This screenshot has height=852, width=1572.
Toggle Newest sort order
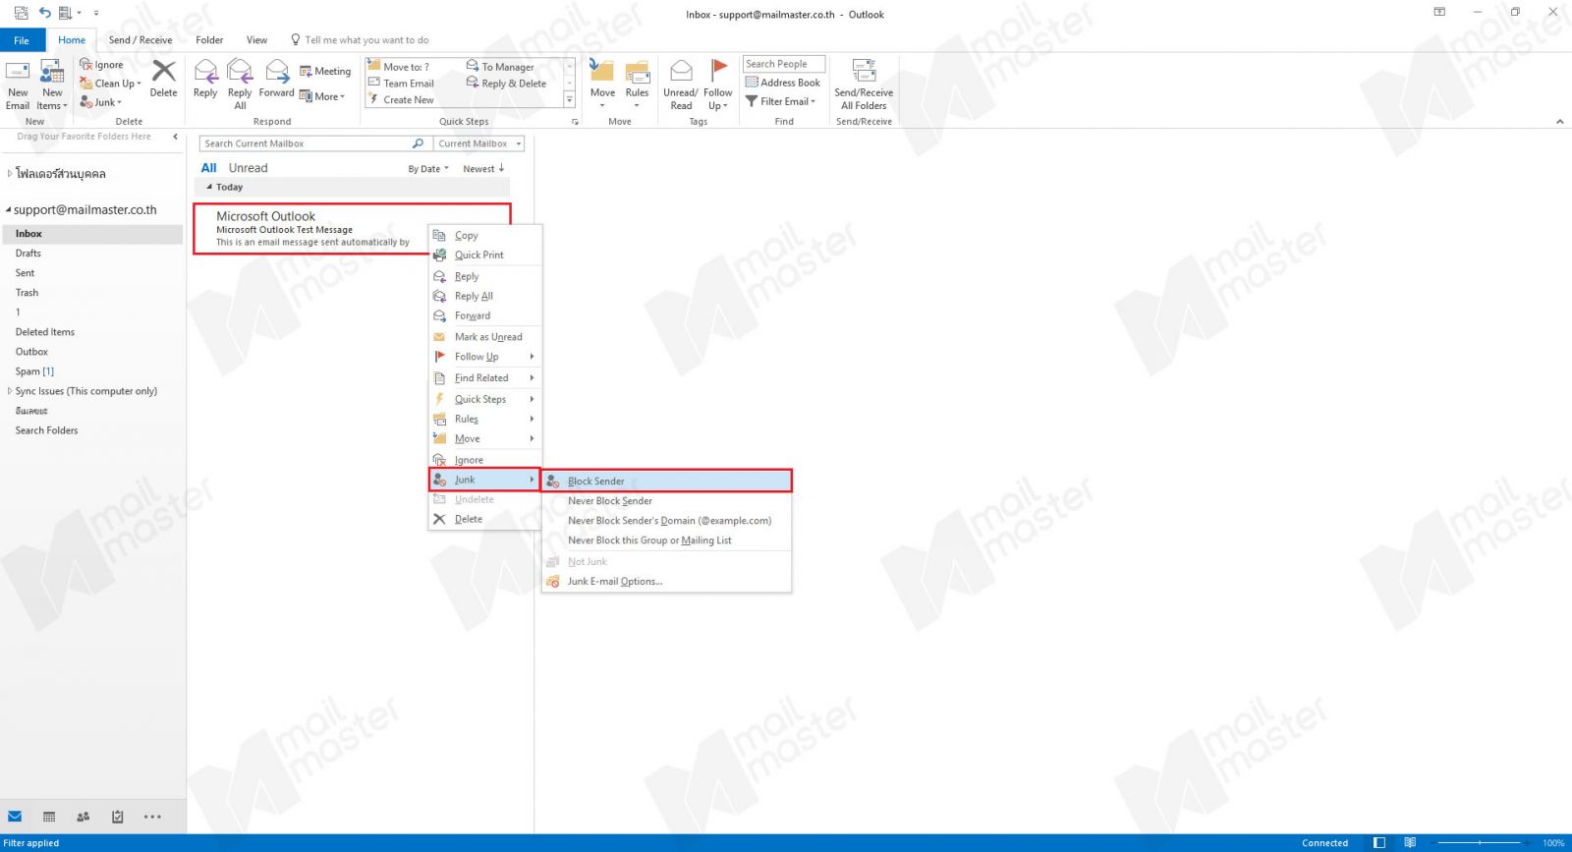point(483,169)
